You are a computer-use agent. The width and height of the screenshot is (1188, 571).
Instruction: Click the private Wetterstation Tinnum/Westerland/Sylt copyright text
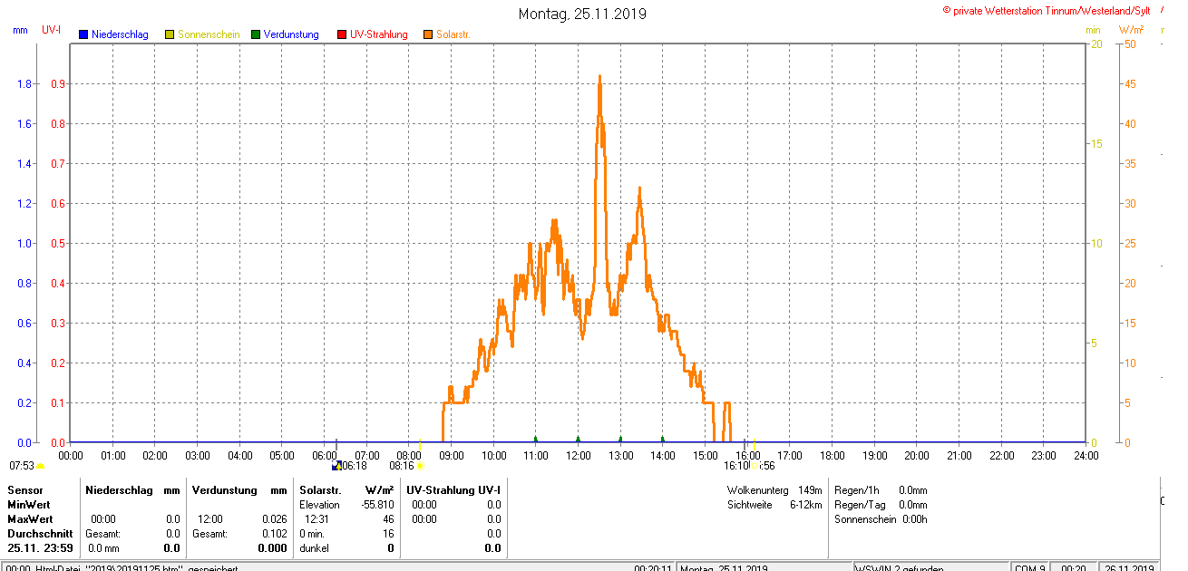[1047, 11]
